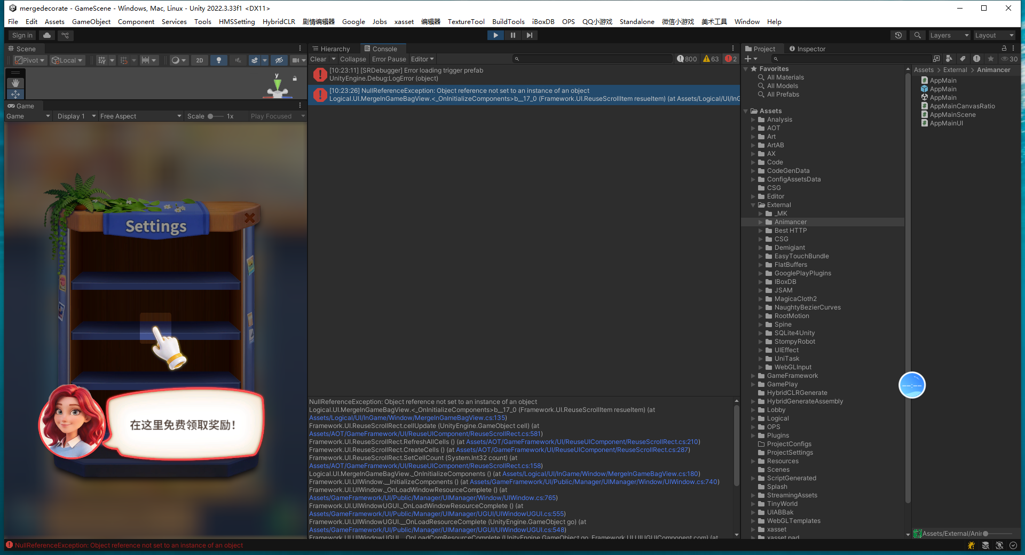Open the Layers dropdown

949,35
